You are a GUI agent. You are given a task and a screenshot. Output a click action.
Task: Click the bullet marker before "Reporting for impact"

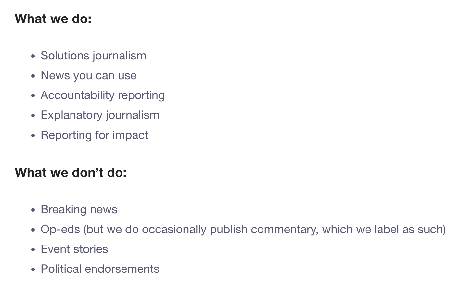coord(33,136)
